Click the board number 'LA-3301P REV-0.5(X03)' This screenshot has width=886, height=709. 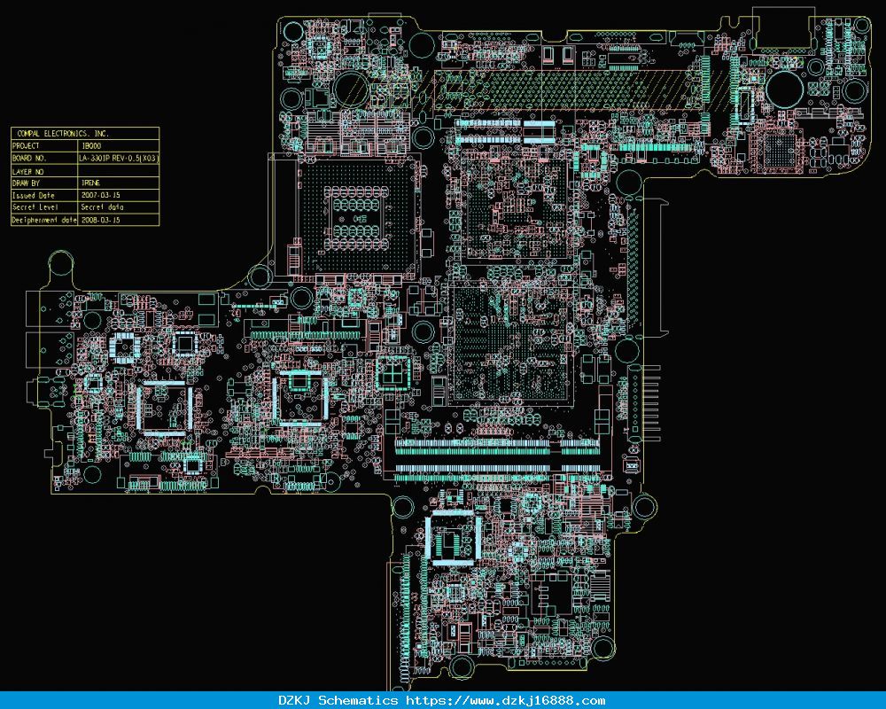(119, 159)
